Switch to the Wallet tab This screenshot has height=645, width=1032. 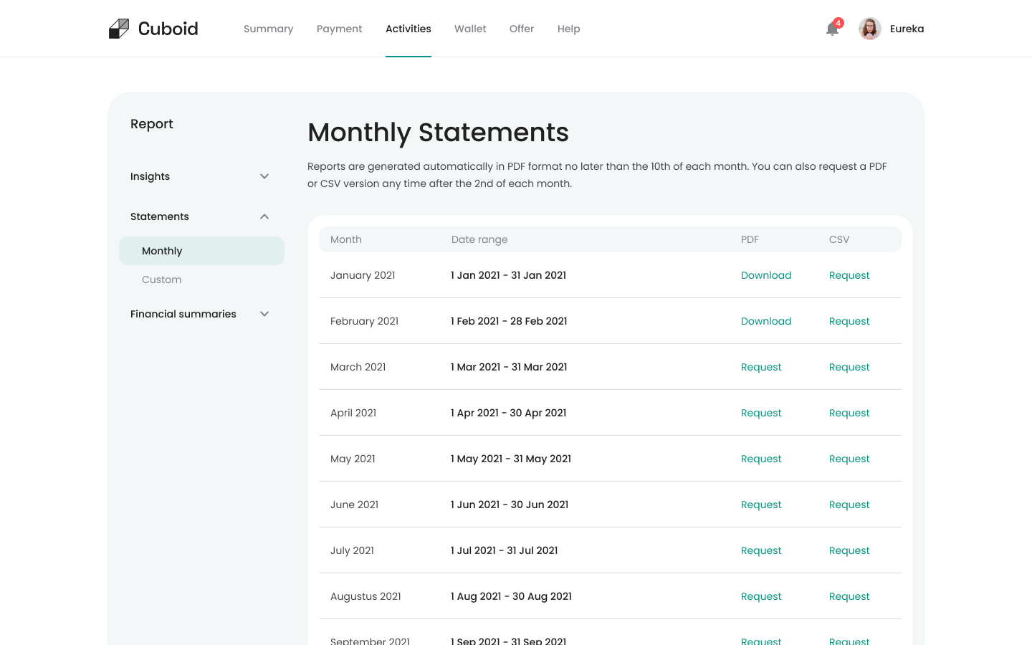(x=470, y=29)
